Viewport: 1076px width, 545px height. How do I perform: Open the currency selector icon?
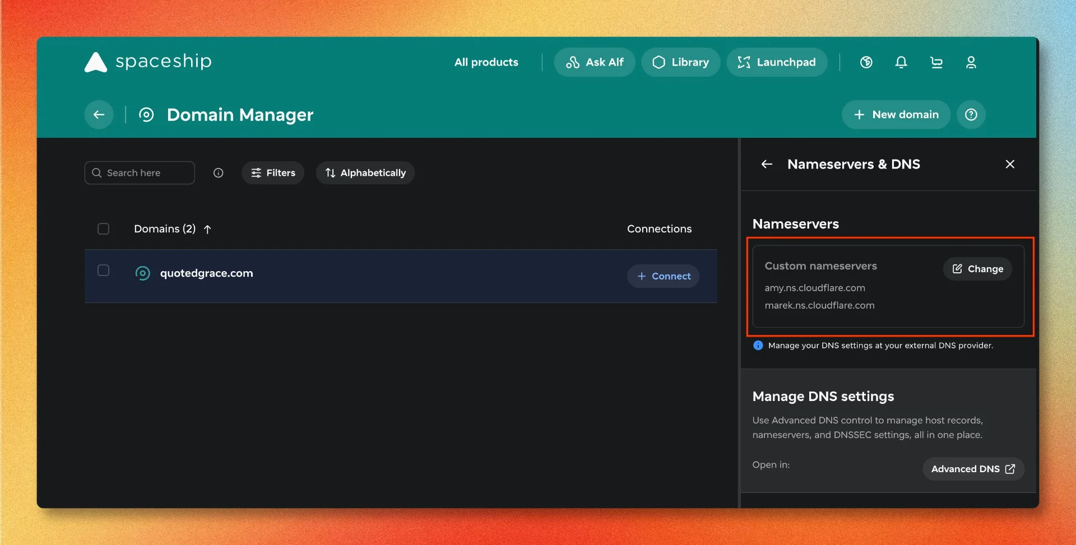pyautogui.click(x=866, y=62)
